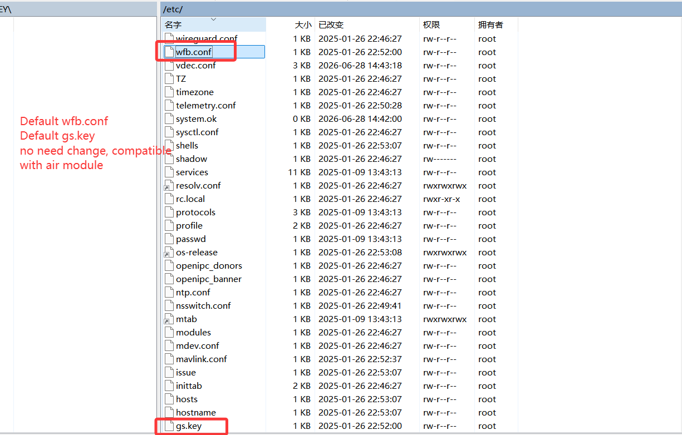
Task: Click rwxr-xr-x permissions of rc.local
Action: coord(441,199)
